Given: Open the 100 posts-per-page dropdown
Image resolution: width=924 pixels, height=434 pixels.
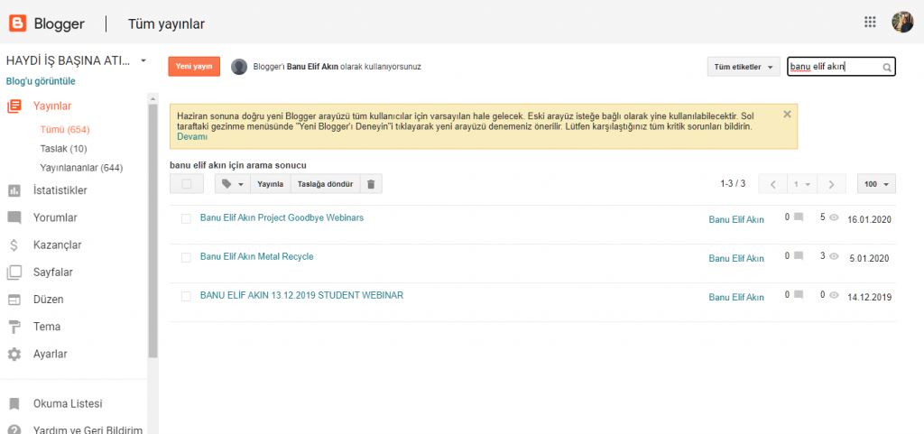Looking at the screenshot, I should click(x=875, y=184).
